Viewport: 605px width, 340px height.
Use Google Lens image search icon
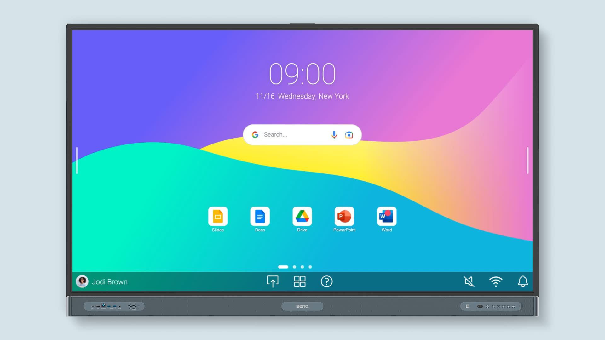(x=349, y=134)
